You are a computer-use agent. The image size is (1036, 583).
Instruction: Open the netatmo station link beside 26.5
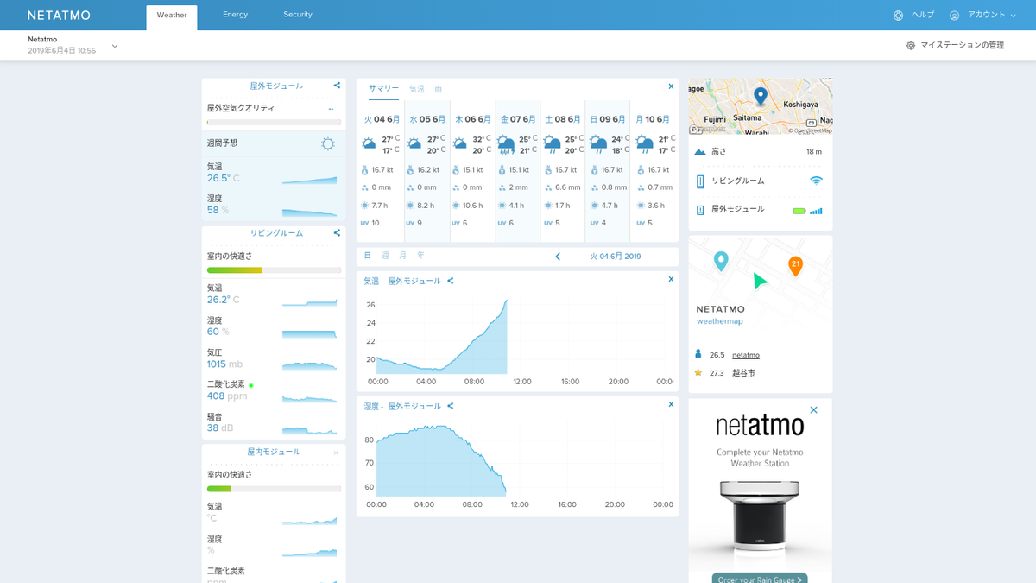click(746, 355)
